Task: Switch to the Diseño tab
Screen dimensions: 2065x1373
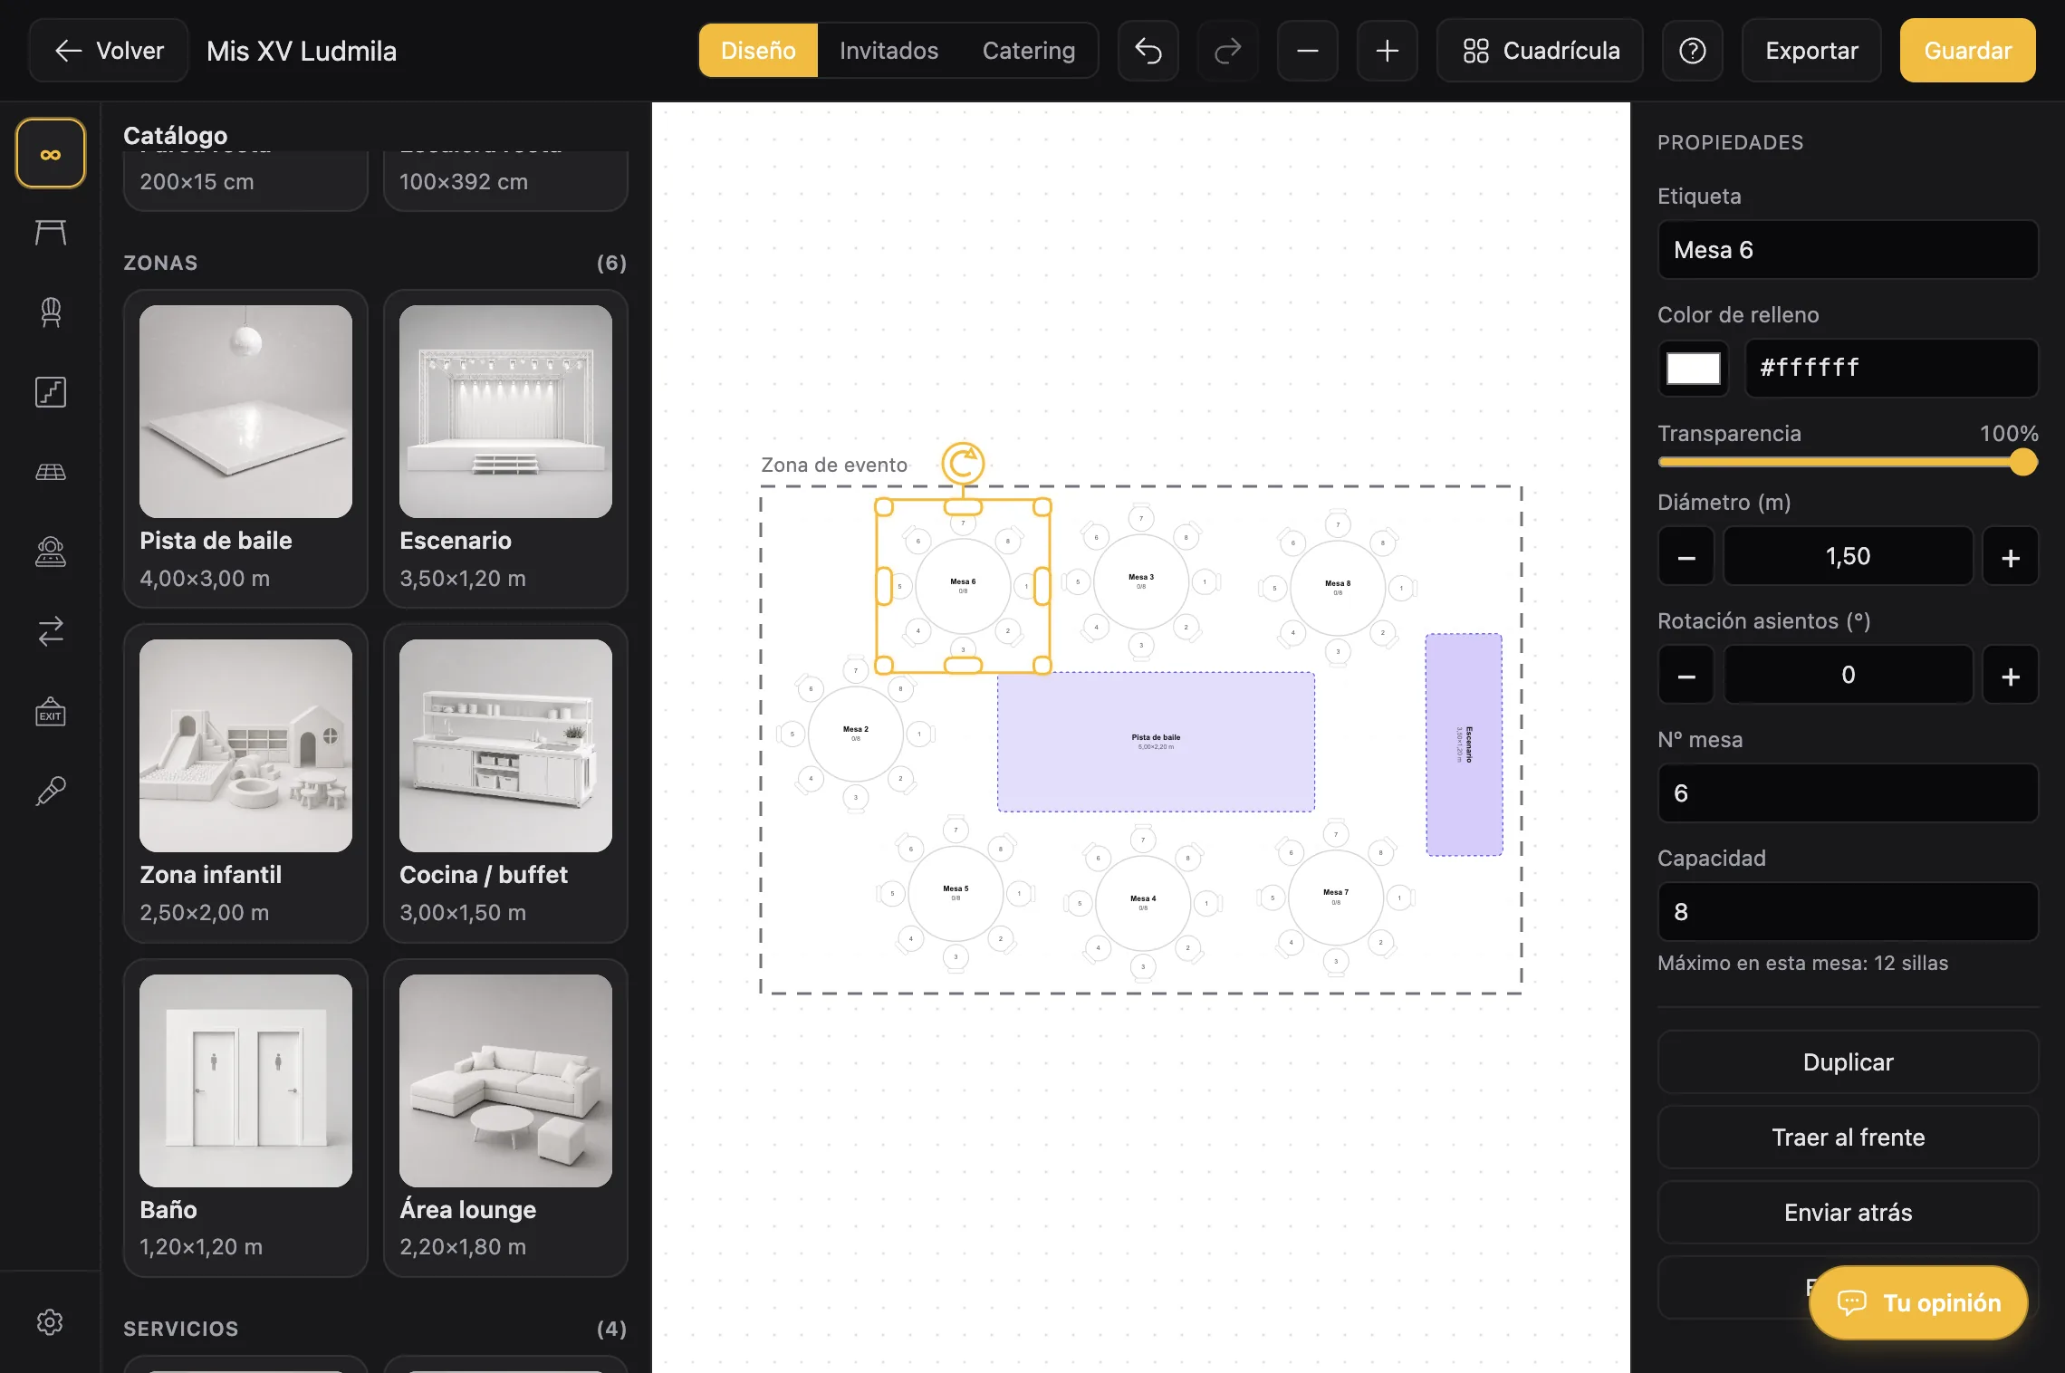Action: pos(758,51)
